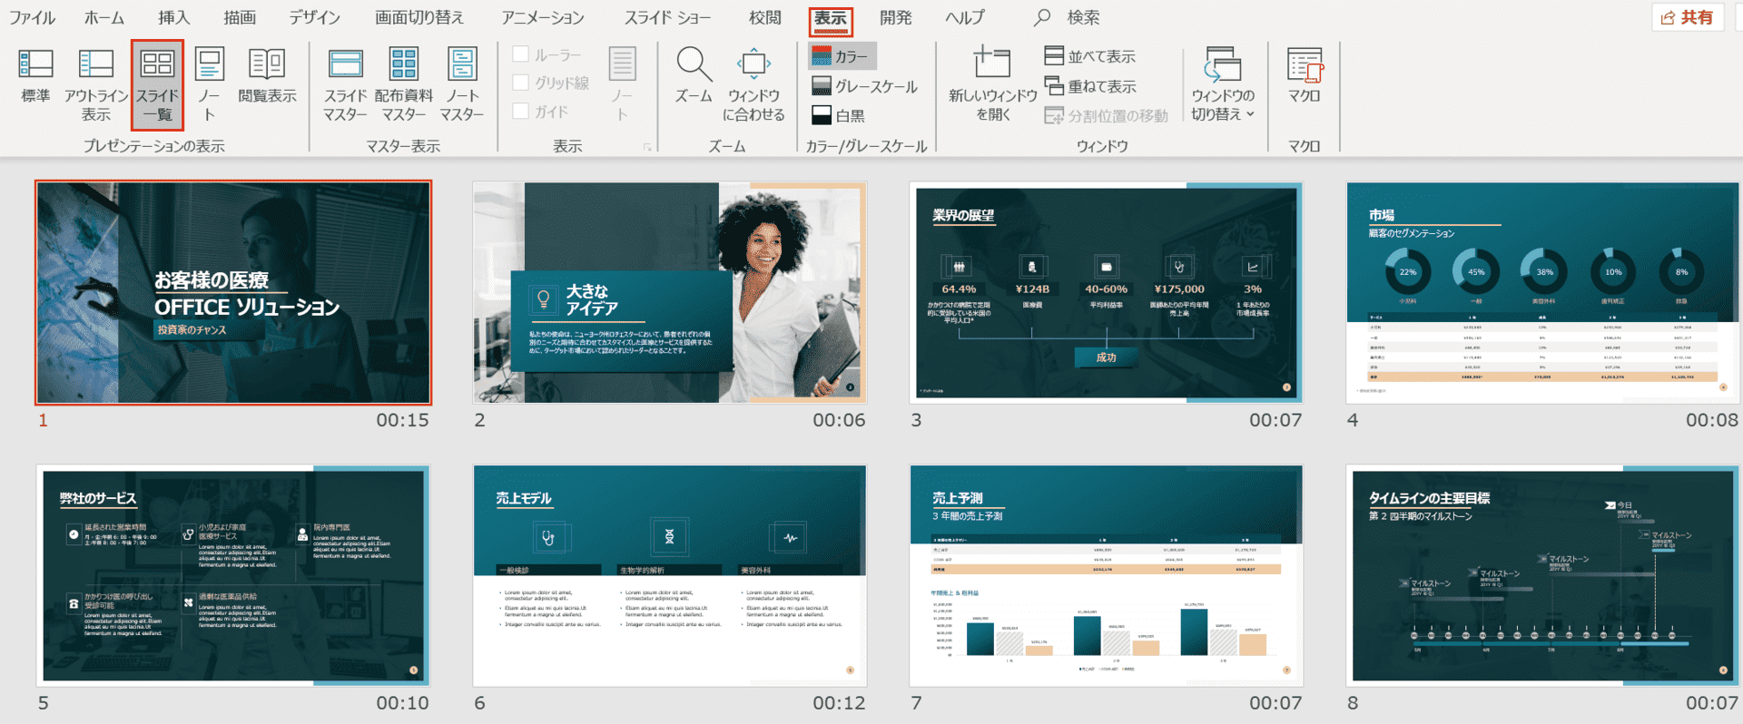1743x724 pixels.
Task: Open アウトライン表示 outline view
Action: (x=95, y=85)
